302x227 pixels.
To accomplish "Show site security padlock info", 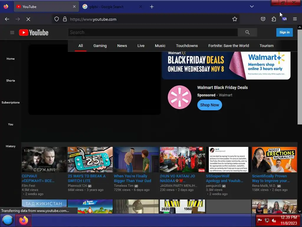I will coord(65,19).
